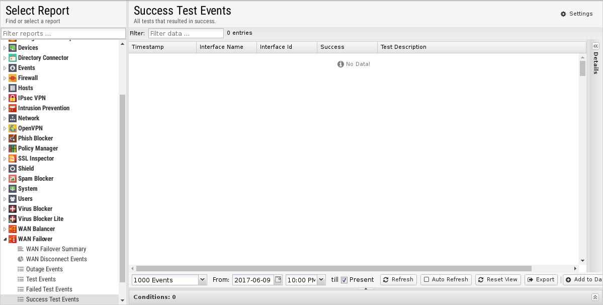Click the IPsec VPN lock icon

[x=12, y=98]
